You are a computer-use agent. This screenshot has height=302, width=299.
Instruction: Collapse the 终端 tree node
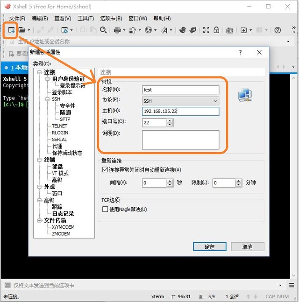40,160
